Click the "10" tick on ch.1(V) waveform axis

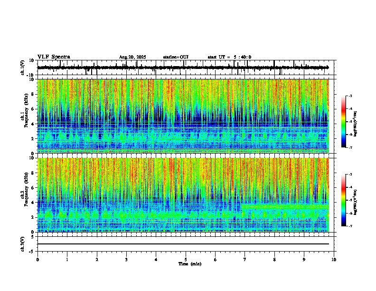[x=32, y=60]
